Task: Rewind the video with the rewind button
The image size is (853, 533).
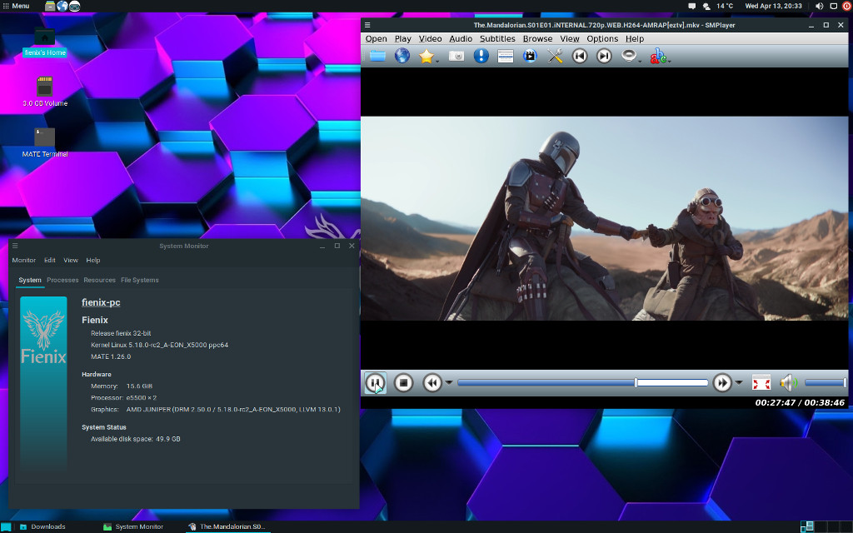Action: pyautogui.click(x=432, y=383)
